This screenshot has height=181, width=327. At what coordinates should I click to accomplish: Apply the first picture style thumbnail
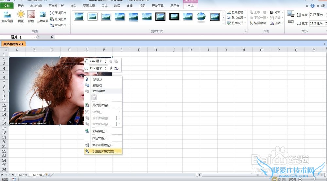[79, 16]
